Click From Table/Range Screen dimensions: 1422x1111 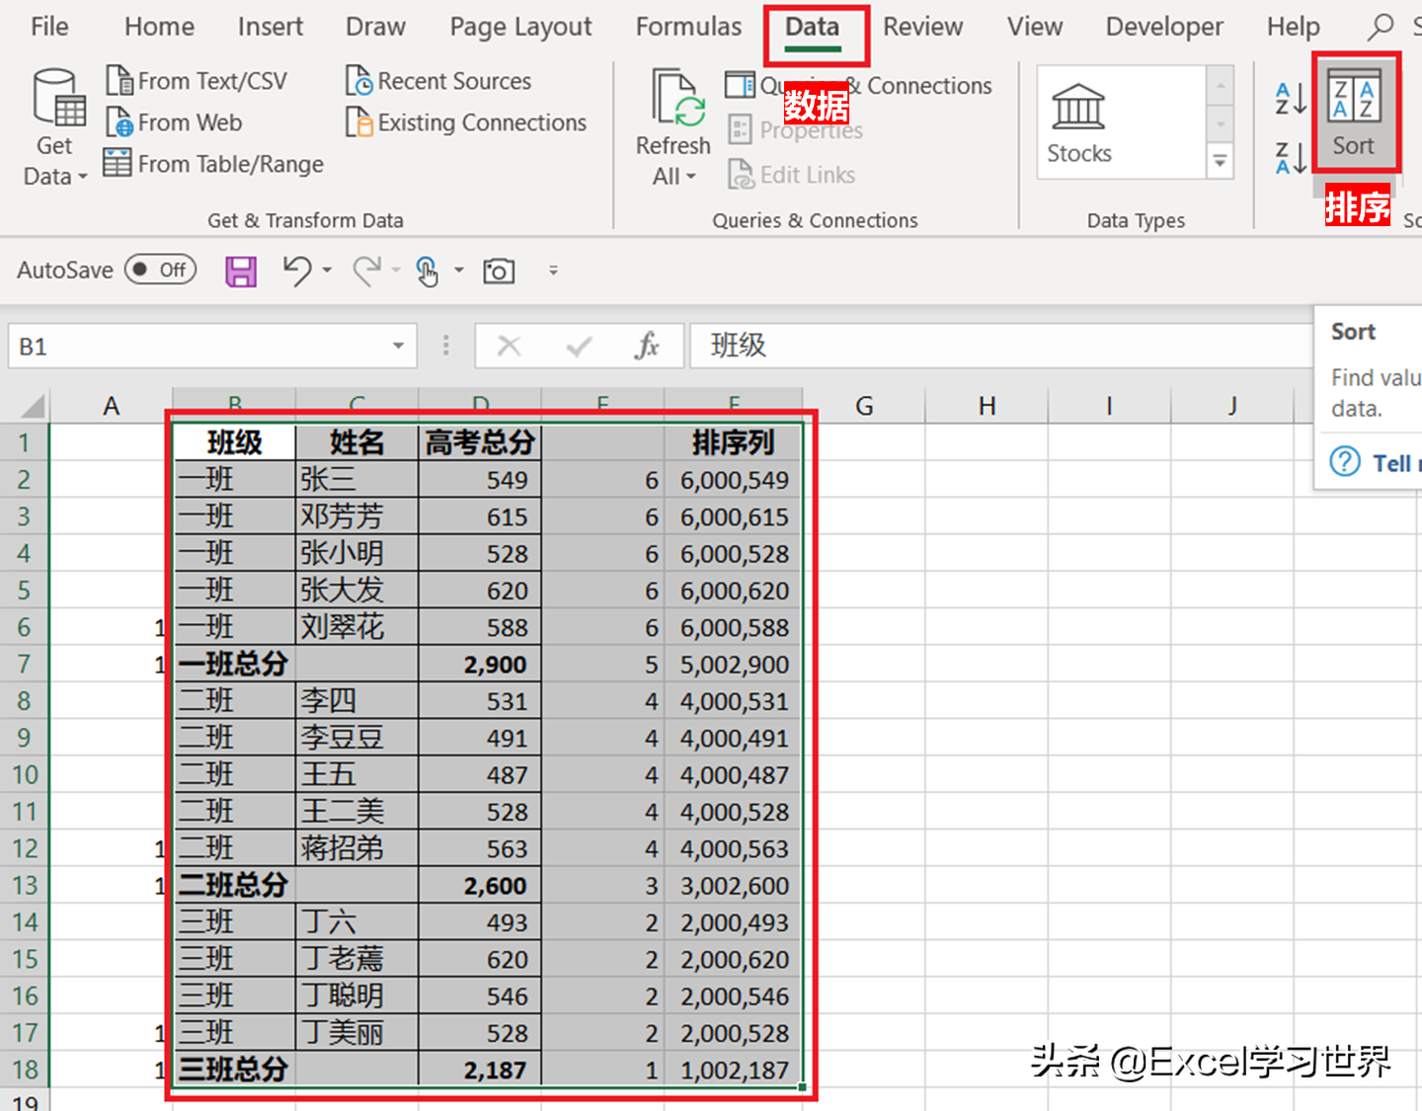tap(213, 164)
